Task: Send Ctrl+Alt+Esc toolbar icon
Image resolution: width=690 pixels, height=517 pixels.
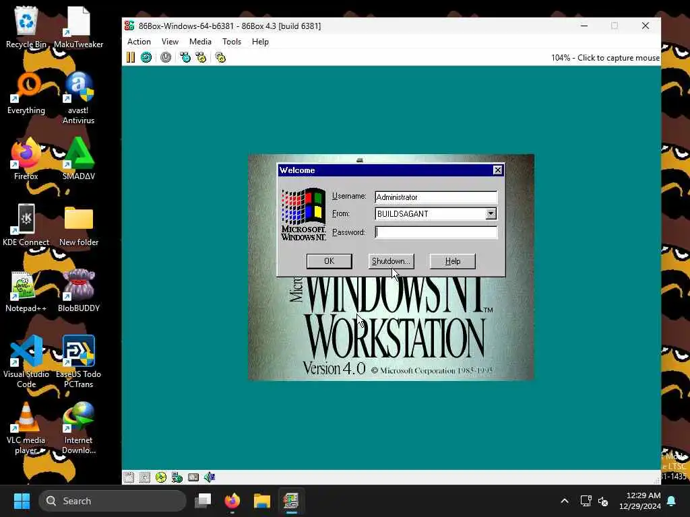Action: click(x=201, y=57)
